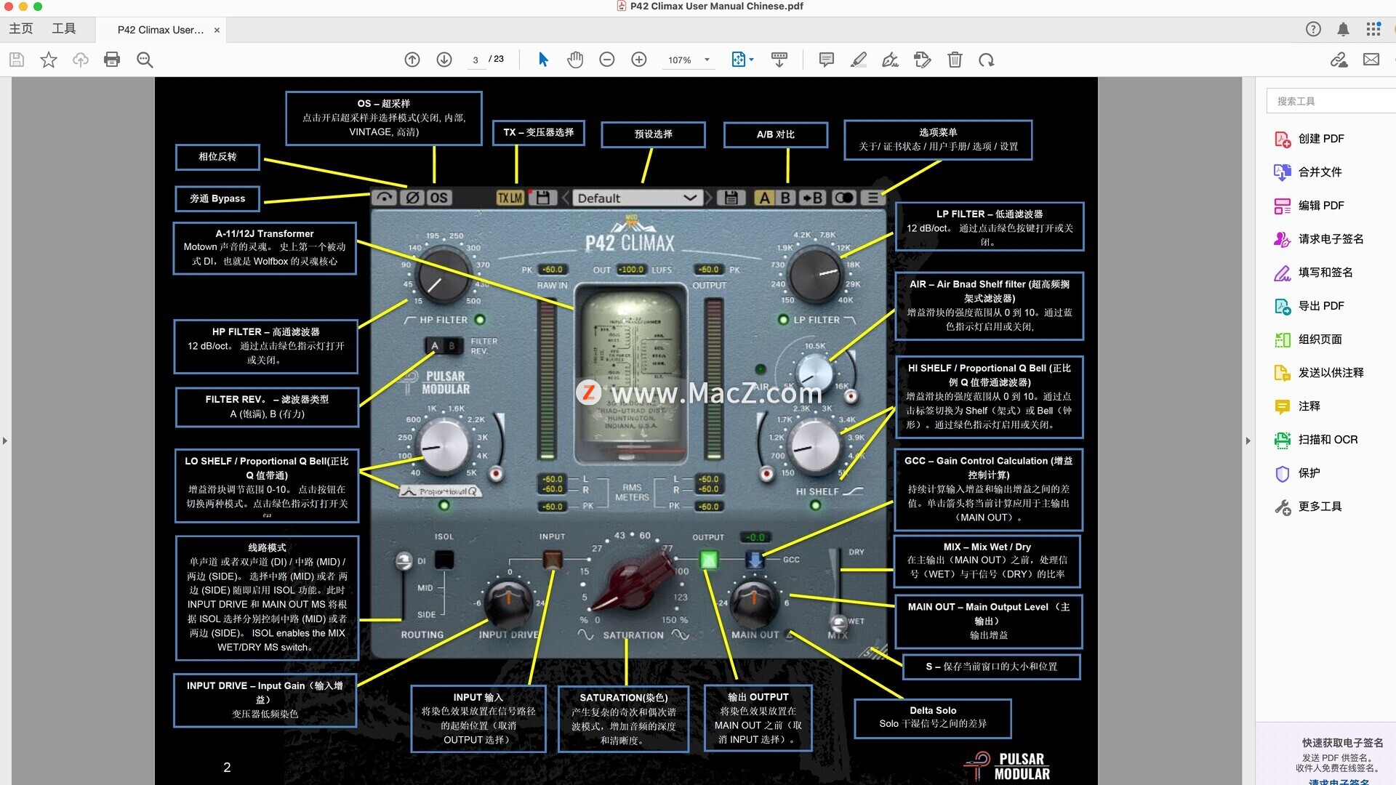The width and height of the screenshot is (1396, 785).
Task: Open the 注释 tool
Action: pyautogui.click(x=1297, y=406)
